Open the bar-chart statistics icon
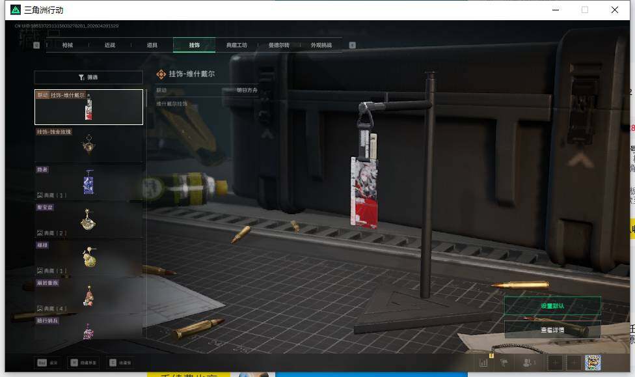Image resolution: width=635 pixels, height=377 pixels. pyautogui.click(x=483, y=363)
